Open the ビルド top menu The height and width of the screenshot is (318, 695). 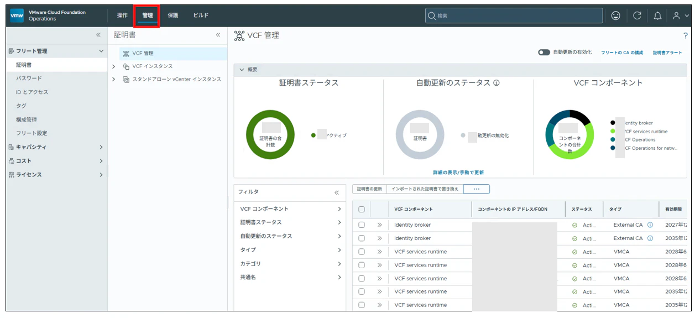click(x=201, y=15)
